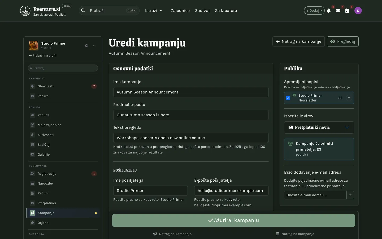Open Narudžbe sidebar item

[x=63, y=183]
